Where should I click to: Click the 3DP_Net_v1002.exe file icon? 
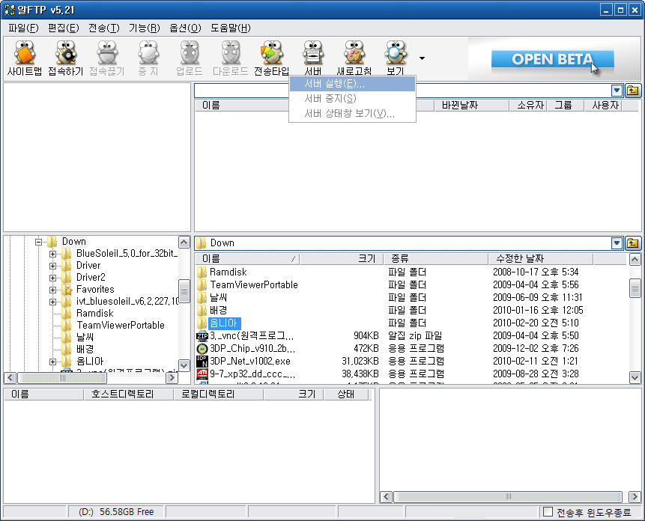[202, 361]
